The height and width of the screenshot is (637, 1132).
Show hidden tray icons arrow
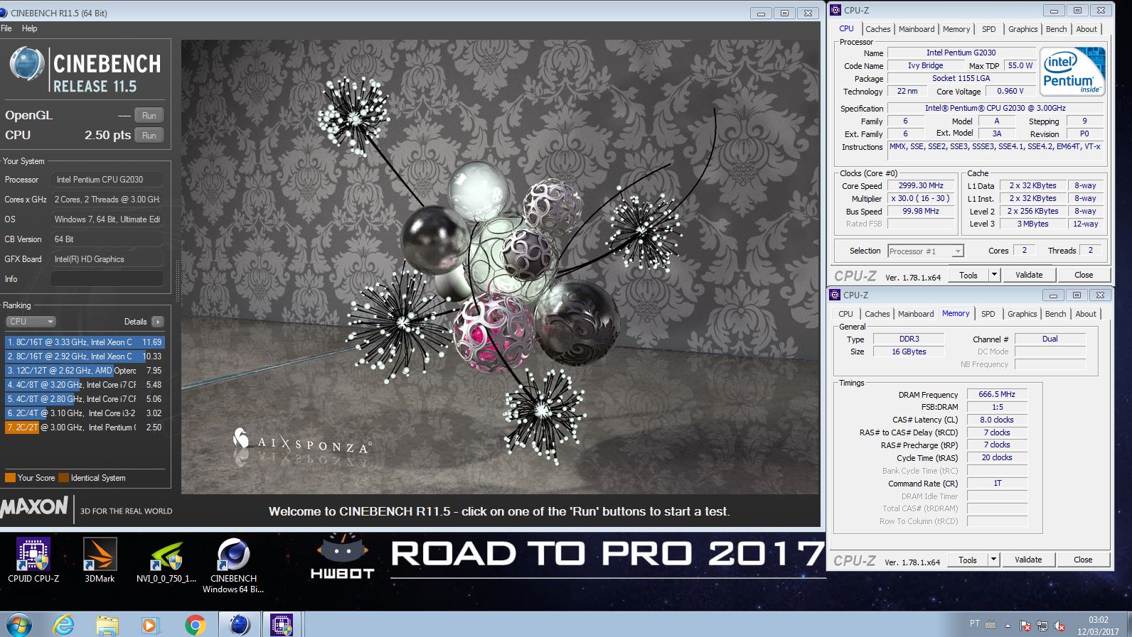[x=1008, y=626]
